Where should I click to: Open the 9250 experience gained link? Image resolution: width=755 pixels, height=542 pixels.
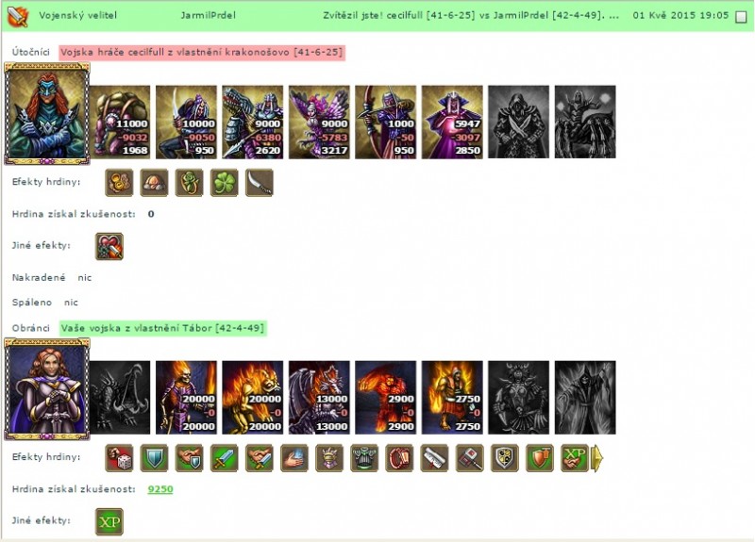click(160, 489)
